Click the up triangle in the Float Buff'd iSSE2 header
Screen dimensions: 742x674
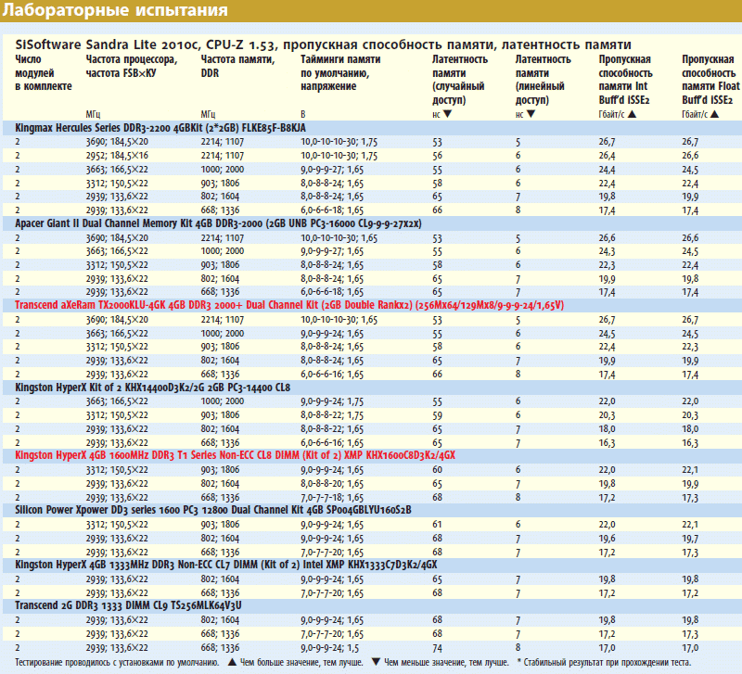[714, 114]
